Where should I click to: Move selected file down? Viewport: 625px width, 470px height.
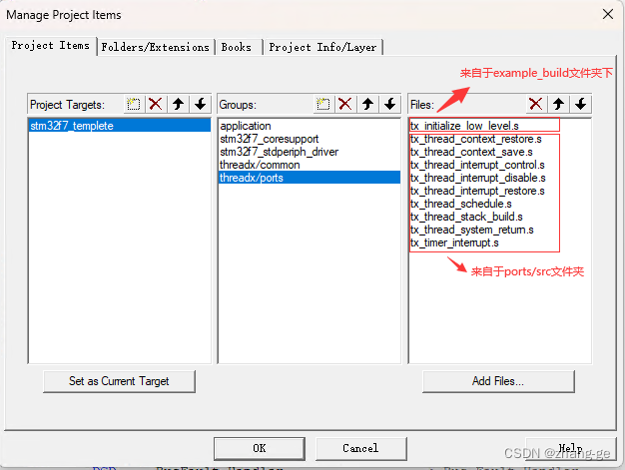pos(580,105)
